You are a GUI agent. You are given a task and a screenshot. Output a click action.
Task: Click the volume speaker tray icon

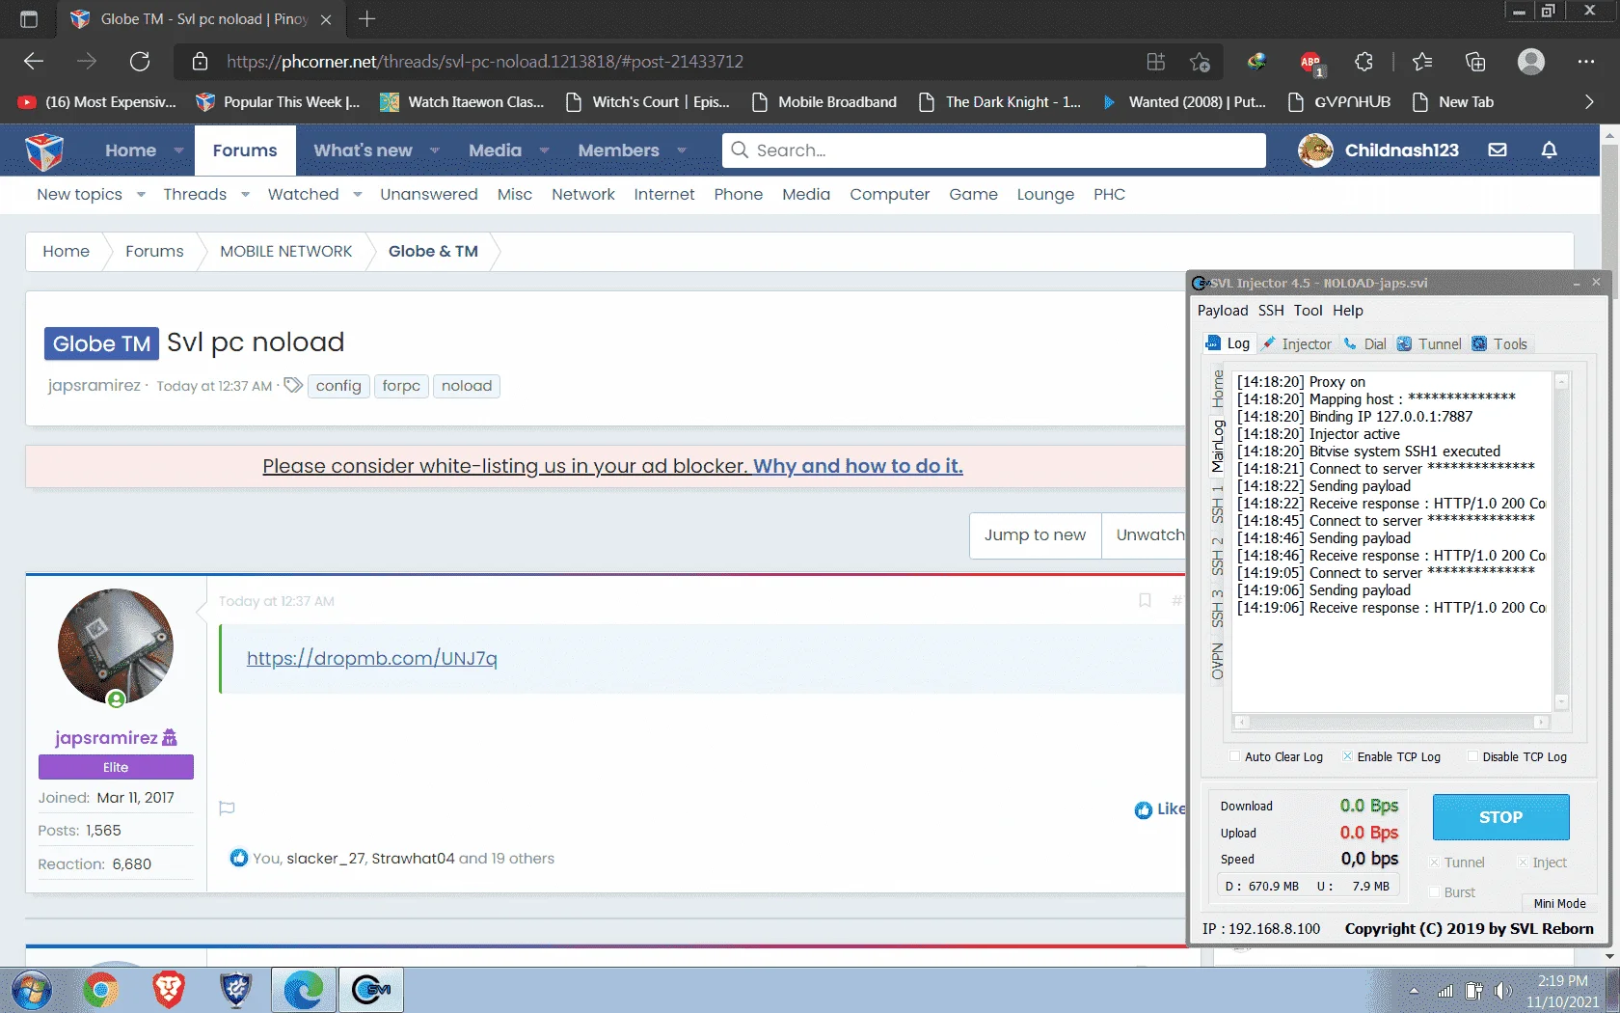1503,991
